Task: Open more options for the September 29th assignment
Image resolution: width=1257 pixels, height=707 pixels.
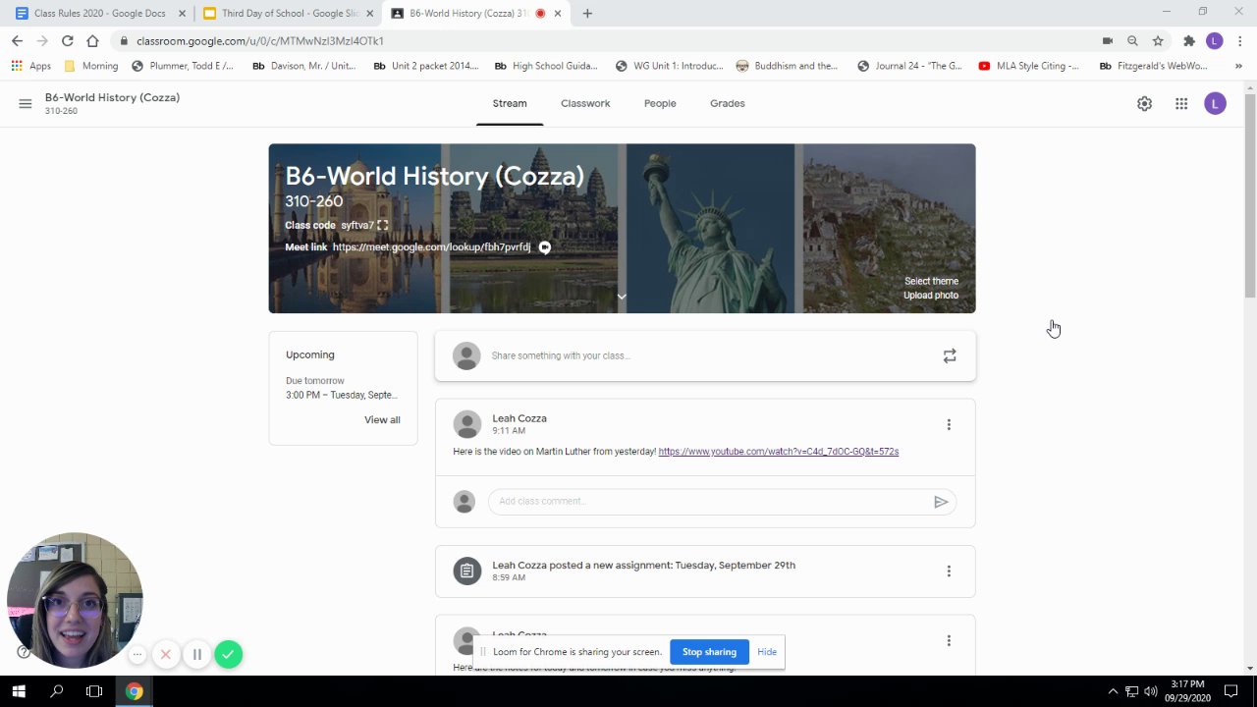Action: click(x=949, y=571)
